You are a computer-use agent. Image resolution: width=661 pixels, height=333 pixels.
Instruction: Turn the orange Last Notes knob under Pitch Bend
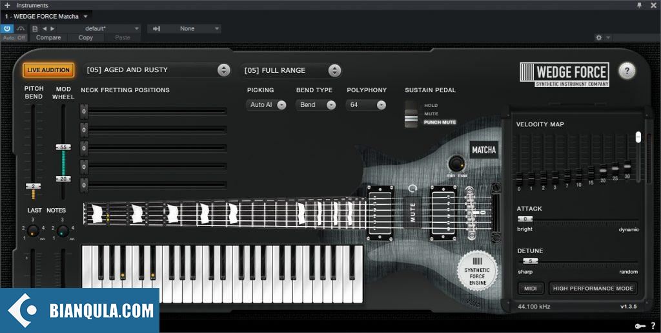(x=33, y=231)
